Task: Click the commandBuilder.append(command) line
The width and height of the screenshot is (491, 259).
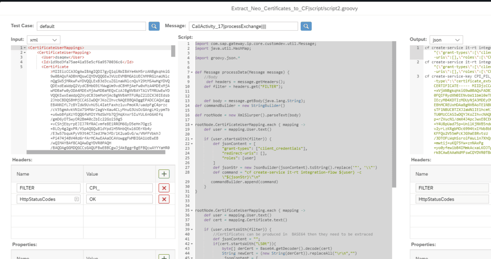Action: point(244,182)
